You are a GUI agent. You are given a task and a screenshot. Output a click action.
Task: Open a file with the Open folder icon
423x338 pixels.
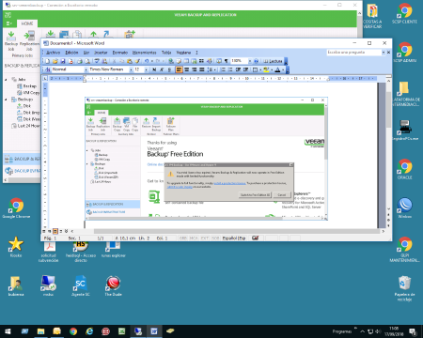(x=55, y=61)
